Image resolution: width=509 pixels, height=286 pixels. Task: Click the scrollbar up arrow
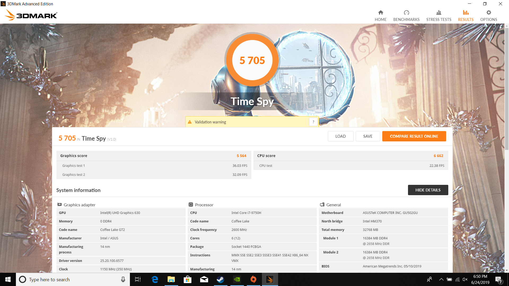(x=507, y=26)
